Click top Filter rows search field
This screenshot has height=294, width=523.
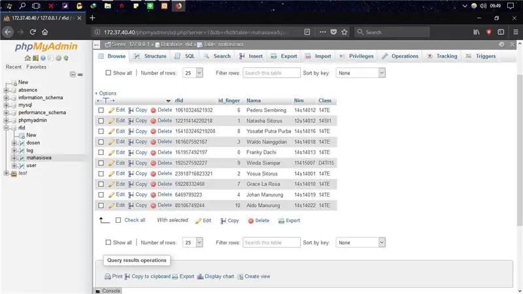(271, 73)
